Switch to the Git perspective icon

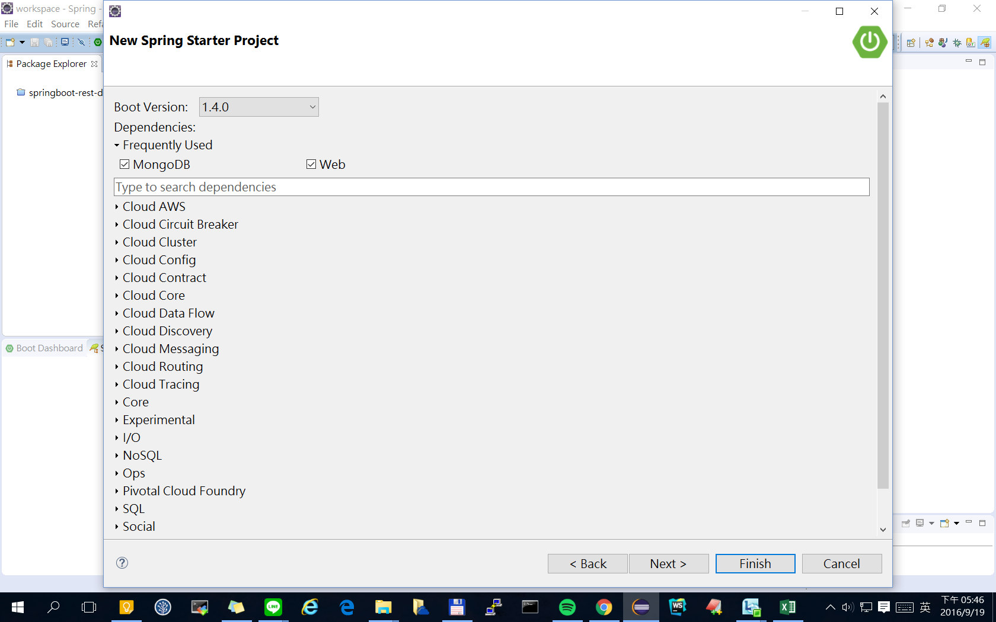click(x=971, y=43)
